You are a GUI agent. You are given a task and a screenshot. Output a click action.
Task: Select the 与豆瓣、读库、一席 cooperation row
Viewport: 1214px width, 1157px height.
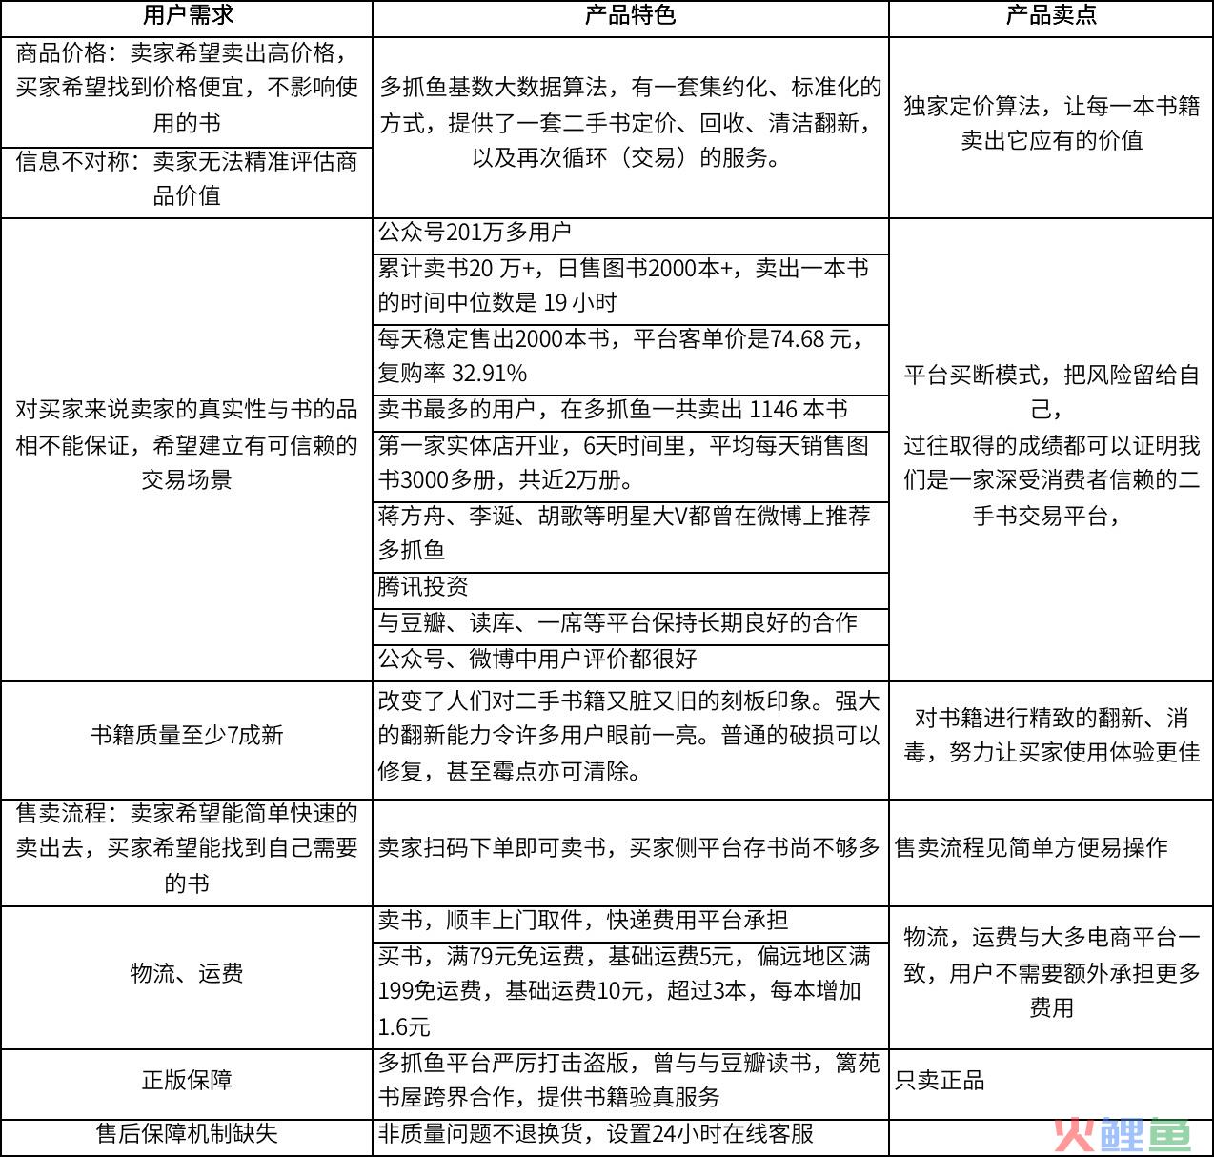pos(631,625)
